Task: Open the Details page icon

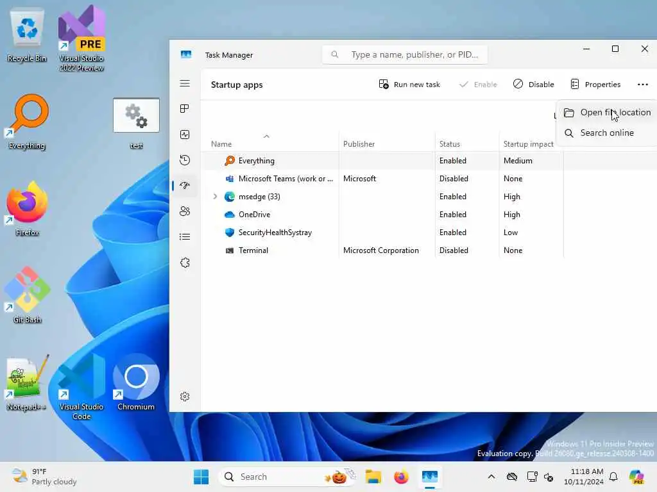Action: (x=185, y=237)
